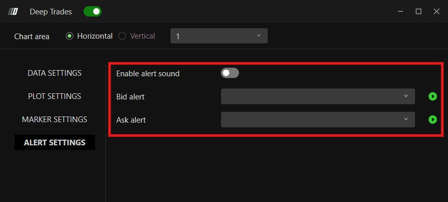This screenshot has width=448, height=202.
Task: Click the Deep Trades logo icon
Action: tap(13, 12)
